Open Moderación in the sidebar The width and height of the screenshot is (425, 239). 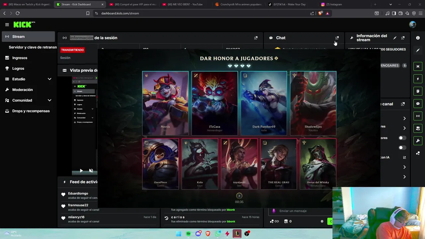pyautogui.click(x=28, y=90)
